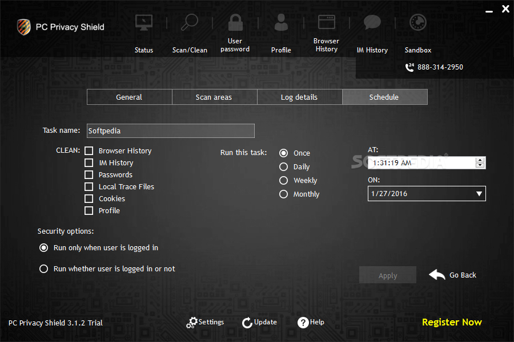514x342 pixels.
Task: Open the ON date dropdown arrow
Action: 479,194
